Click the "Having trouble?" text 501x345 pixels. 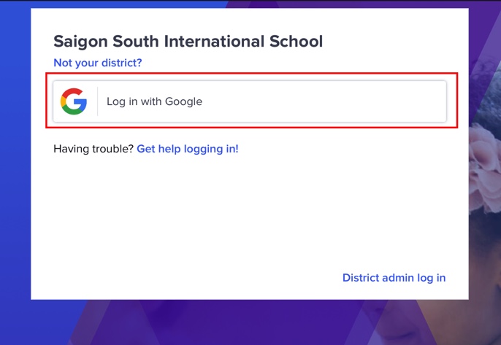(93, 149)
